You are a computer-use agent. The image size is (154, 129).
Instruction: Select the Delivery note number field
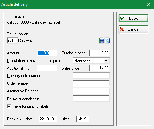pyautogui.click(x=91, y=76)
